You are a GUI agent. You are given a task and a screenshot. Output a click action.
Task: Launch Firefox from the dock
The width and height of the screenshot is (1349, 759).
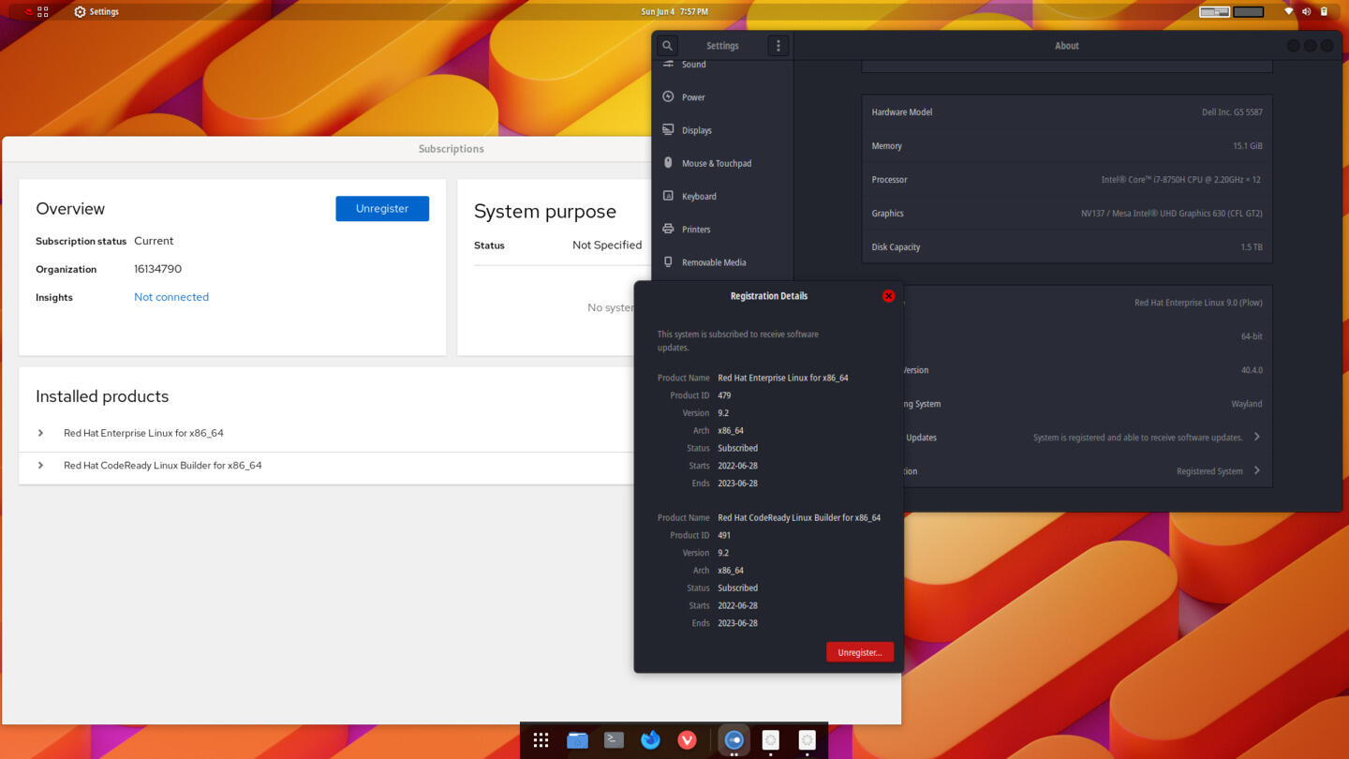point(650,740)
